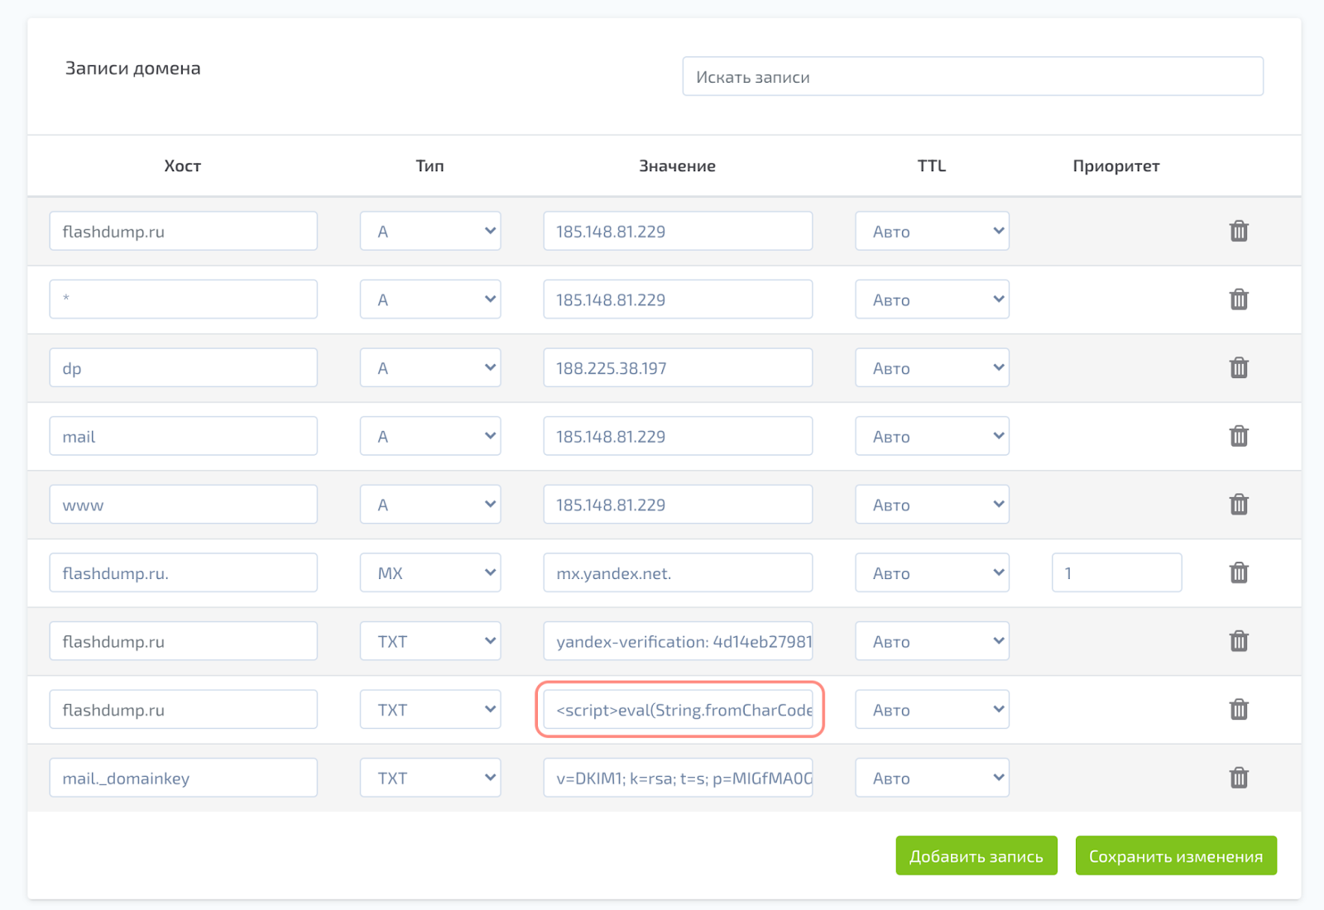Open TTL dropdown in the mail row
Image resolution: width=1324 pixels, height=910 pixels.
[x=932, y=436]
